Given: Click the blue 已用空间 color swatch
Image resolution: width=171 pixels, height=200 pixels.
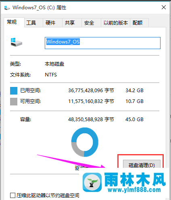Looking at the screenshot, I should [x=14, y=91].
